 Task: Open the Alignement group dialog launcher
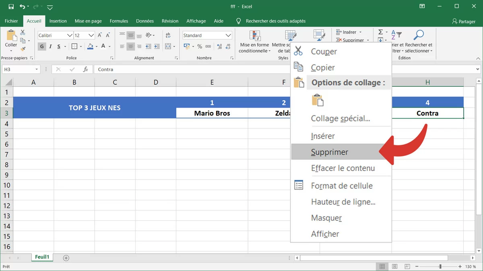click(177, 58)
